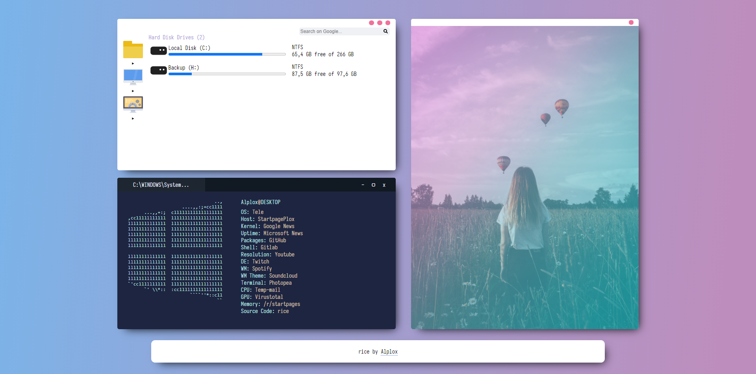This screenshot has width=756, height=374.
Task: Open the StartpagePlox link
Action: (276, 219)
